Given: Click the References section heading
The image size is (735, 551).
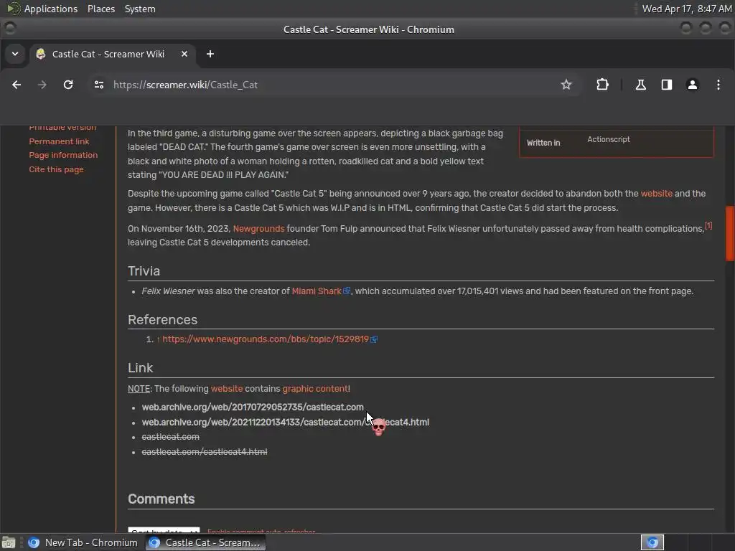Looking at the screenshot, I should (163, 320).
